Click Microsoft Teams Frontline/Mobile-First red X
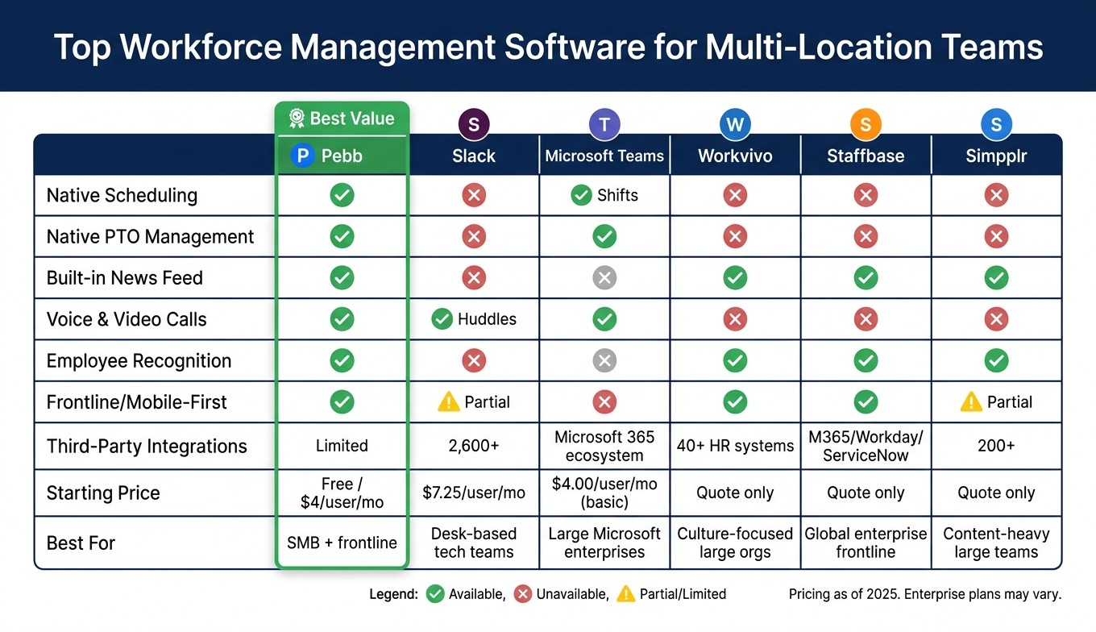The width and height of the screenshot is (1096, 632). click(x=604, y=401)
